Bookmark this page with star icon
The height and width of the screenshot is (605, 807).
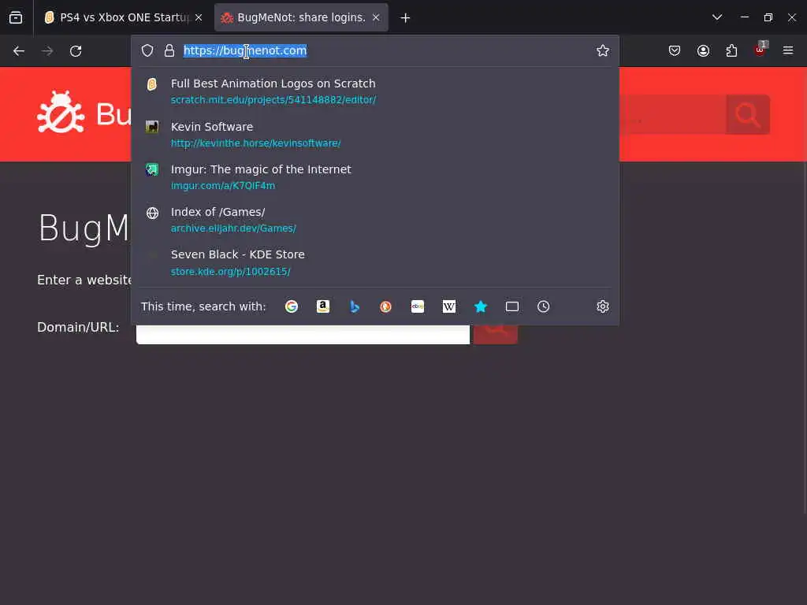603,50
